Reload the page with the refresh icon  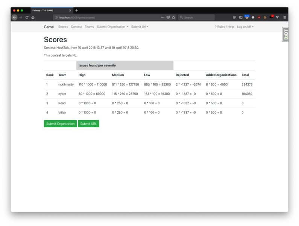coord(27,17)
